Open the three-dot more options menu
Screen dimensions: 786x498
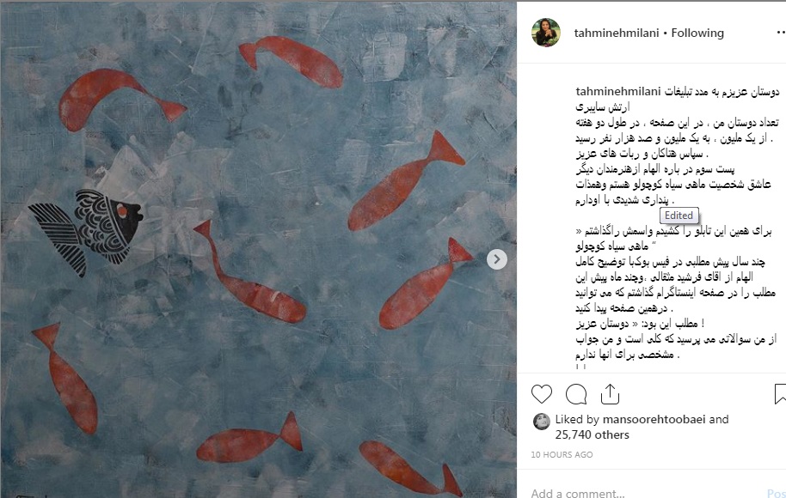click(781, 33)
